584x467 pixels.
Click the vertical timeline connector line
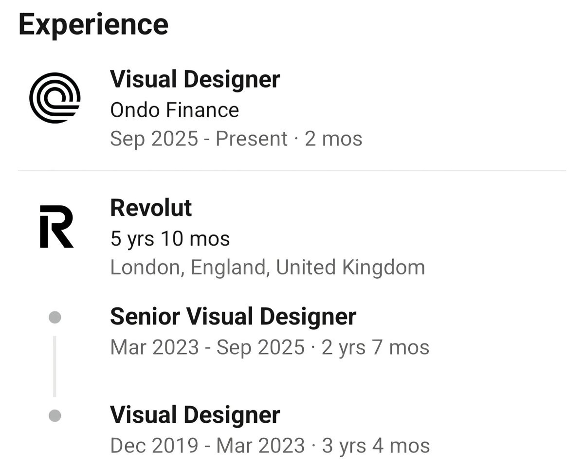(55, 366)
